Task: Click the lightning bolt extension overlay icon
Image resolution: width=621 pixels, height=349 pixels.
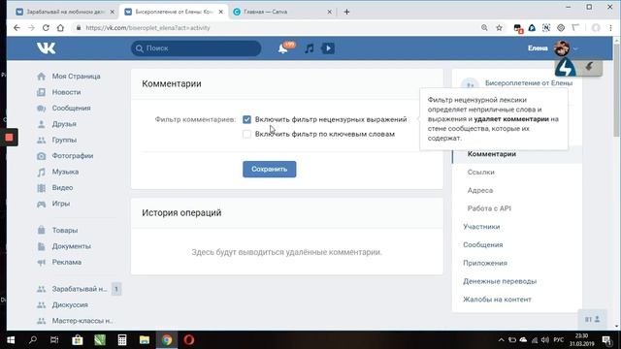Action: tap(565, 67)
